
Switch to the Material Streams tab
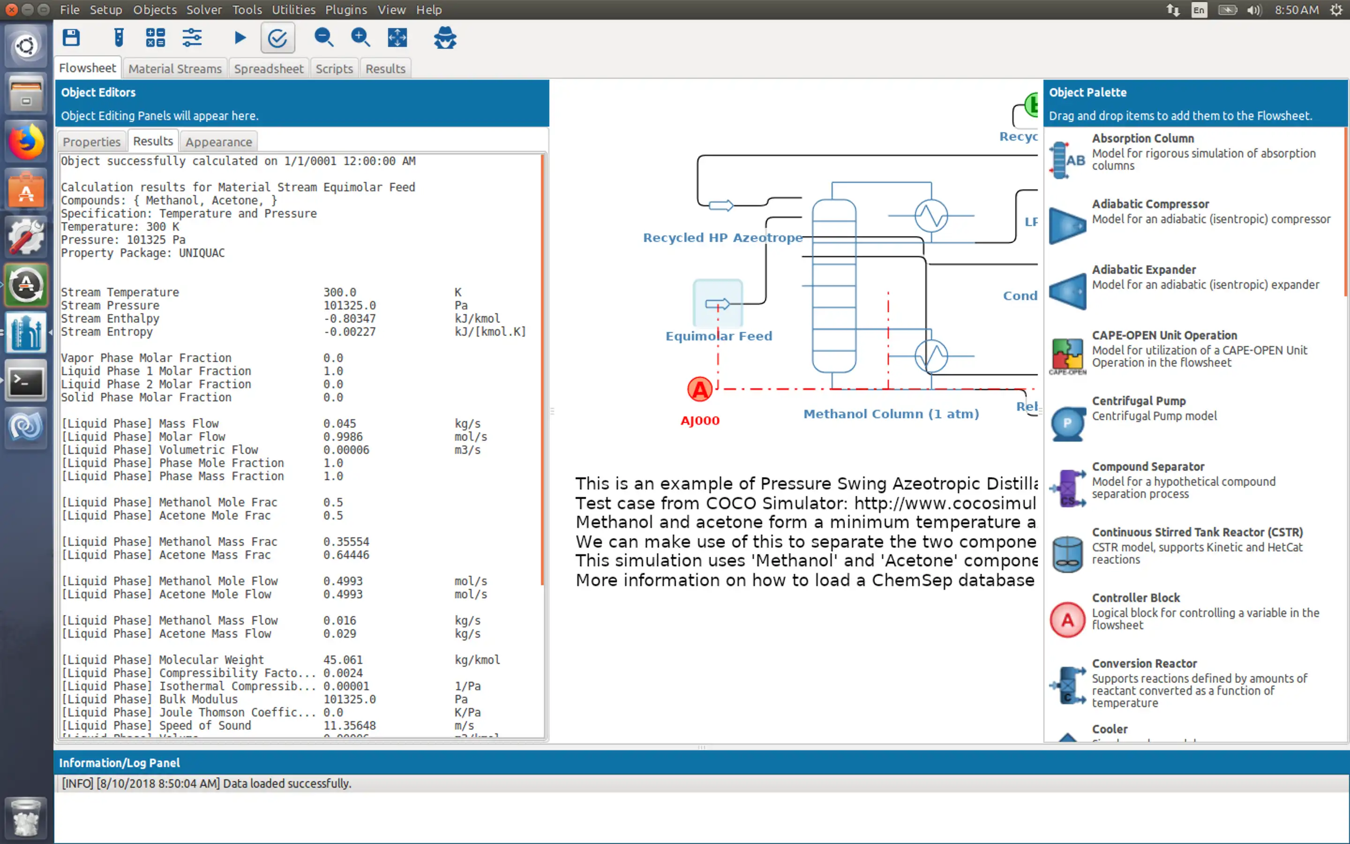pyautogui.click(x=175, y=68)
